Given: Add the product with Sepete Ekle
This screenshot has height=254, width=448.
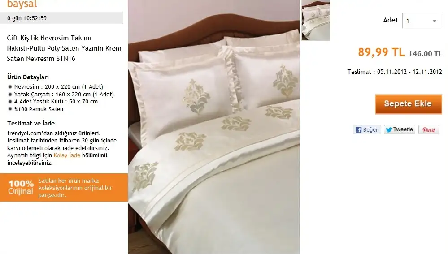Looking at the screenshot, I should (408, 104).
